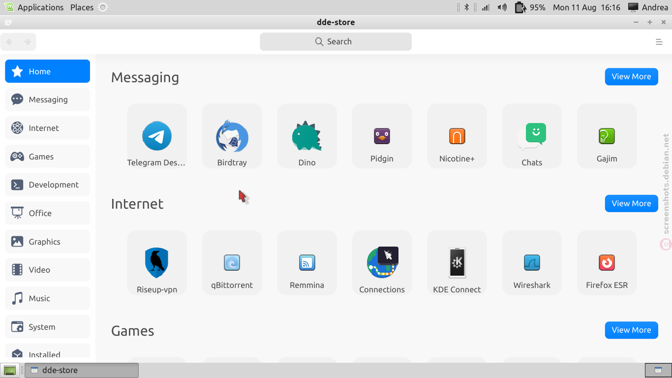Go forward with the right arrow

(x=28, y=42)
